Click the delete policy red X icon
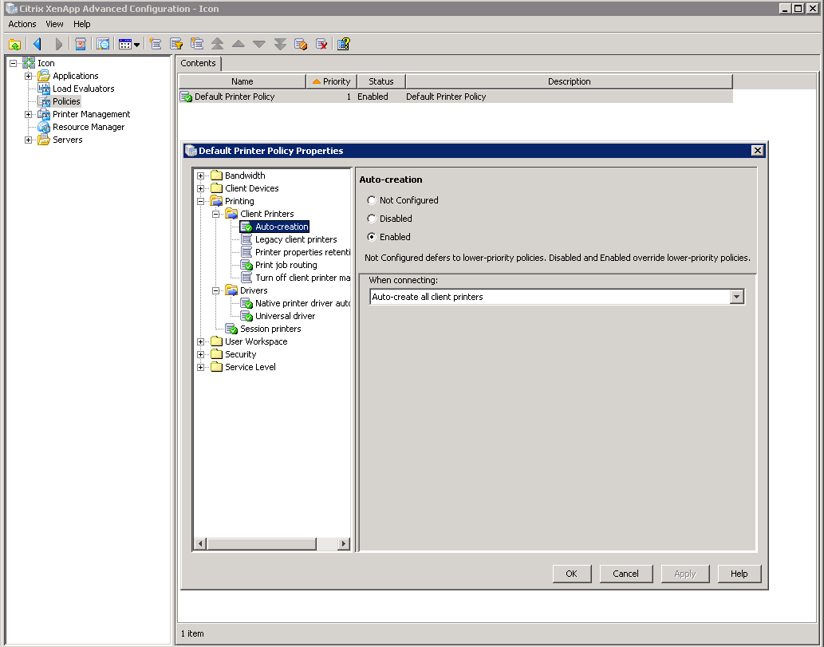The width and height of the screenshot is (824, 647). click(x=321, y=44)
